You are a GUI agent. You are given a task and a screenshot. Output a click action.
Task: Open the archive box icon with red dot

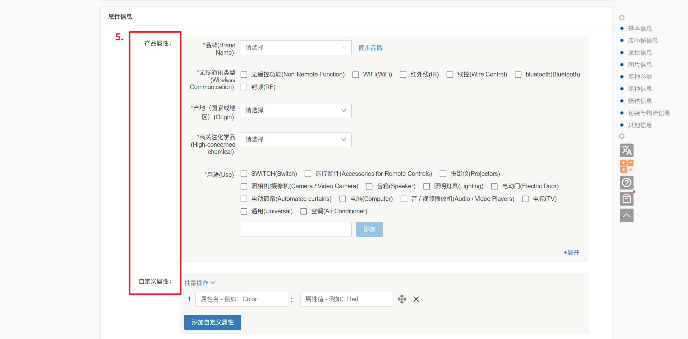(x=626, y=199)
